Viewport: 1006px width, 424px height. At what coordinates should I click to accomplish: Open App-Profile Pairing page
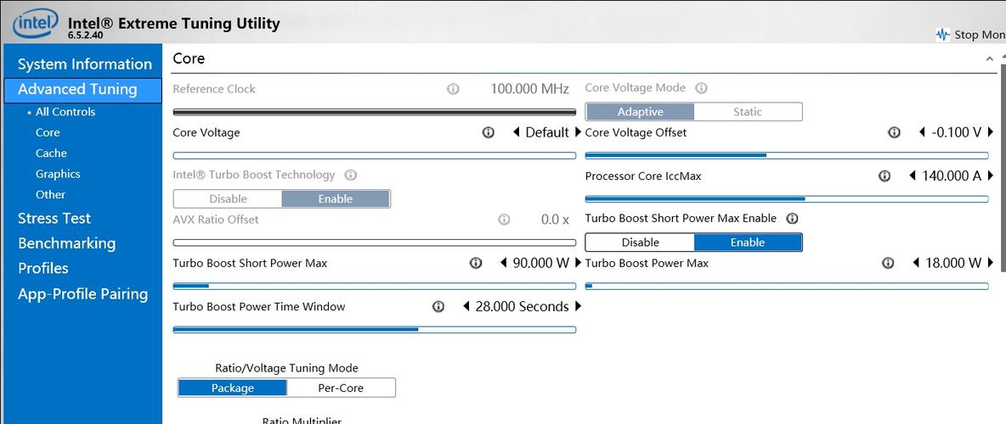coord(82,294)
